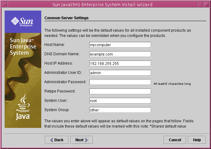This screenshot has height=149, width=211.
Task: Click the 'System User:' label
Action: (x=56, y=101)
